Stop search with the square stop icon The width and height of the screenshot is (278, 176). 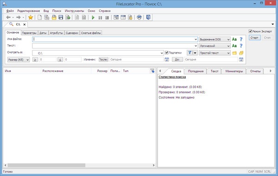tap(107, 18)
